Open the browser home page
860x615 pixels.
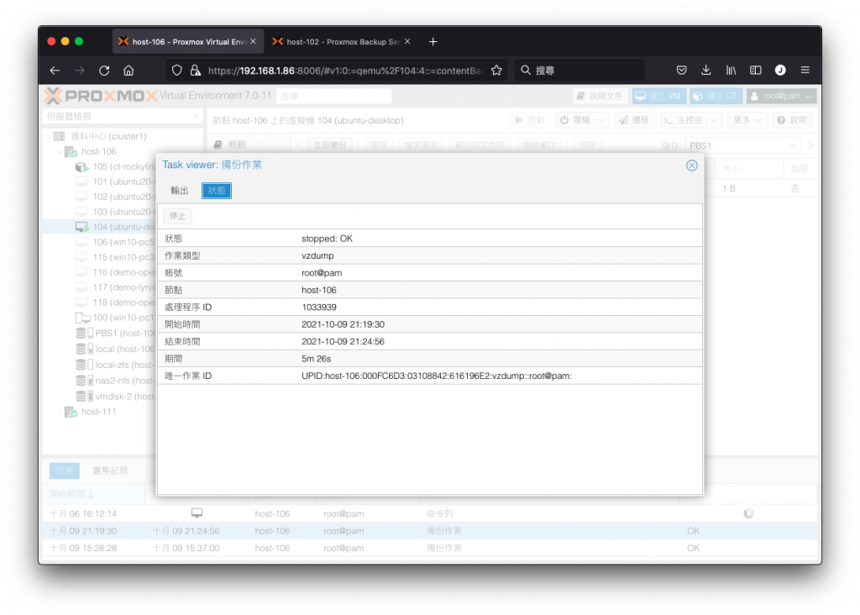[x=128, y=71]
